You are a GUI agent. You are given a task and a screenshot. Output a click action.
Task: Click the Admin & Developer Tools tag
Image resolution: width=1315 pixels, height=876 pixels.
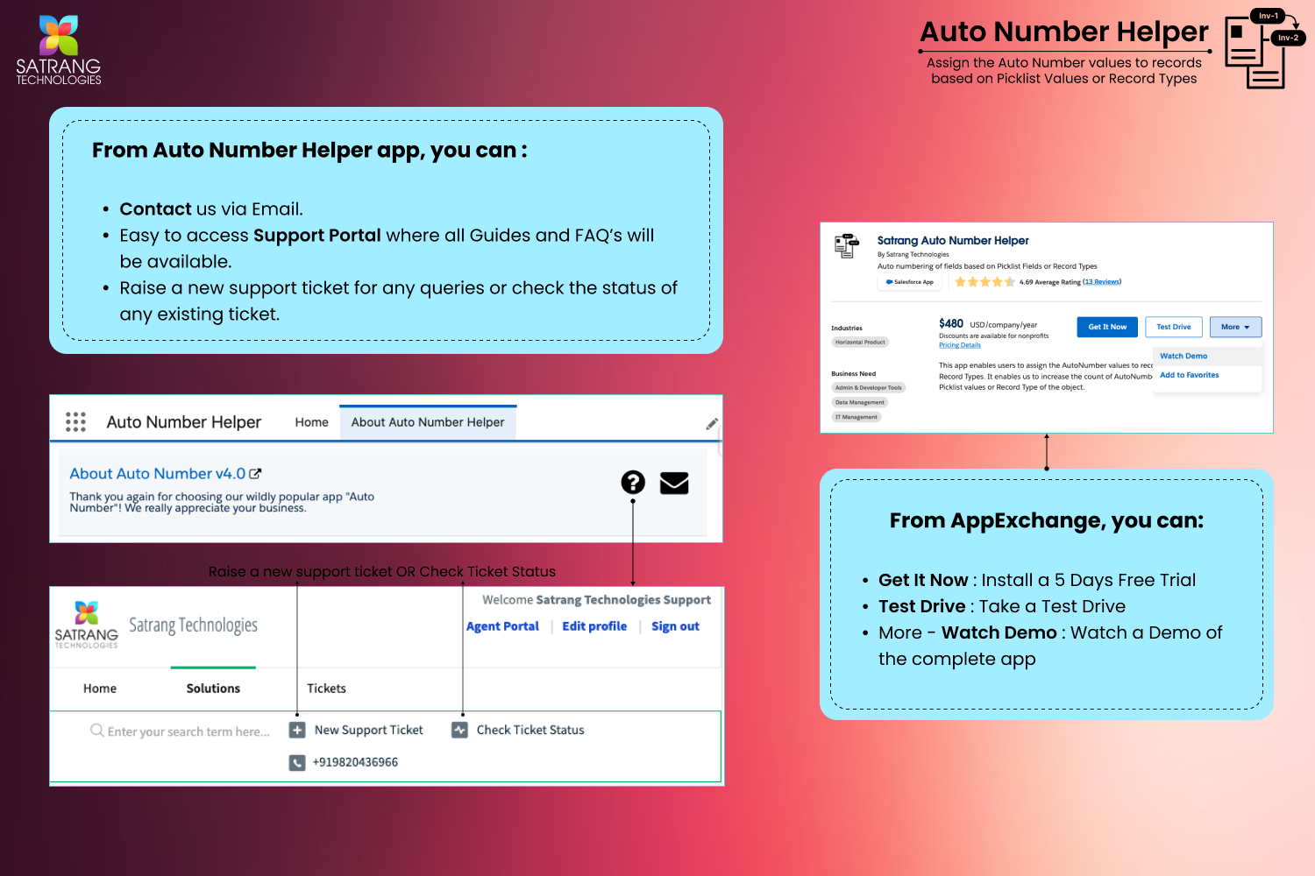pyautogui.click(x=868, y=387)
